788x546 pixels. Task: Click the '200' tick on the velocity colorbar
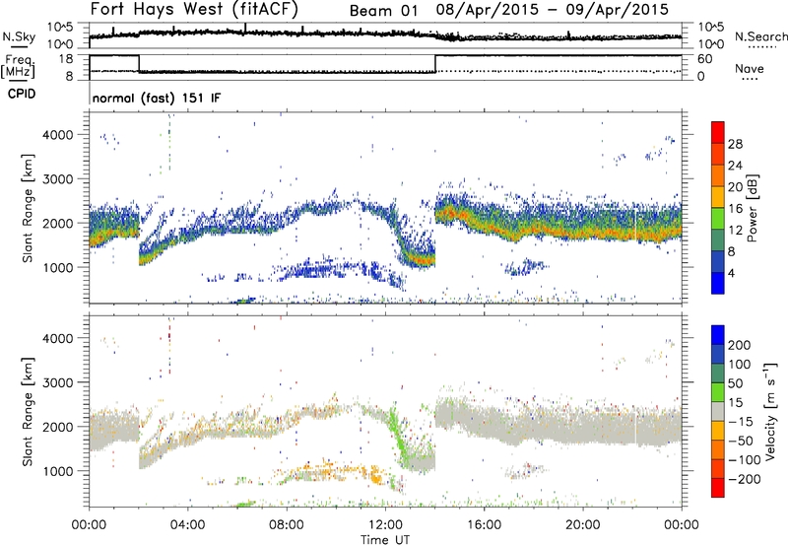point(740,345)
